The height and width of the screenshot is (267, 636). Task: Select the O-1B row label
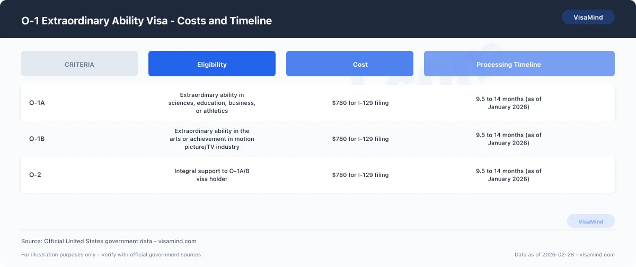tap(37, 139)
